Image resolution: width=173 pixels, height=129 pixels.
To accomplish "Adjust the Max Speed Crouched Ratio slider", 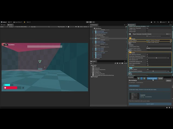I will coord(156,58).
